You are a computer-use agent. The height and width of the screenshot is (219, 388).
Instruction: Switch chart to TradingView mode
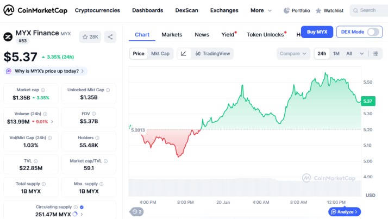coord(212,53)
